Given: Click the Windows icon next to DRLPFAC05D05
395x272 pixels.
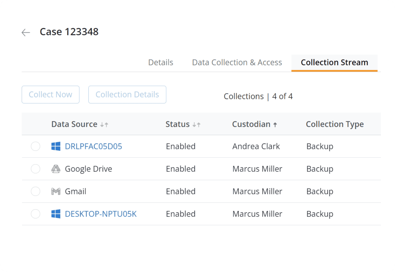Looking at the screenshot, I should 56,146.
